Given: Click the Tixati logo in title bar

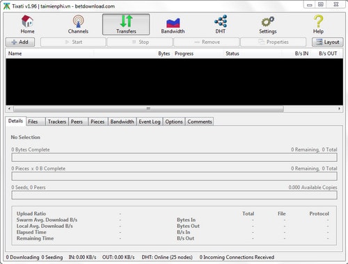Looking at the screenshot, I should coord(7,6).
